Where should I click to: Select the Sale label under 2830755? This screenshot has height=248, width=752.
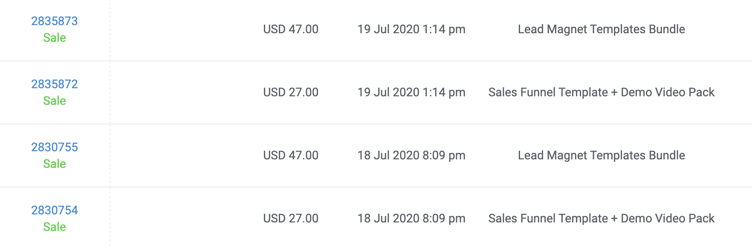point(55,164)
